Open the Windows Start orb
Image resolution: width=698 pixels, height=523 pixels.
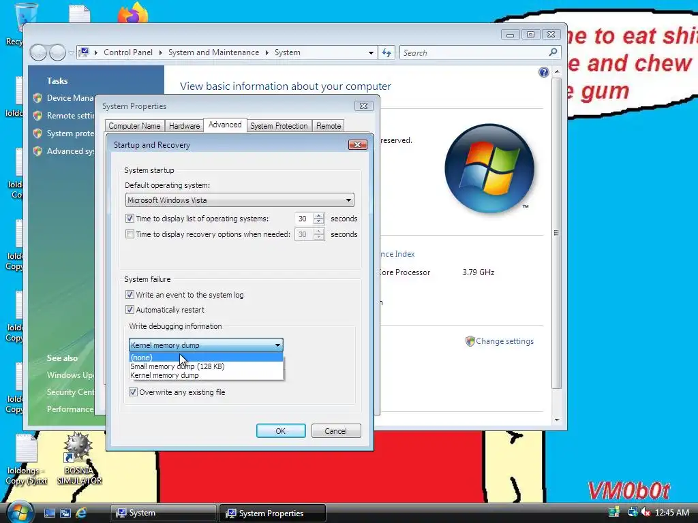click(x=20, y=512)
